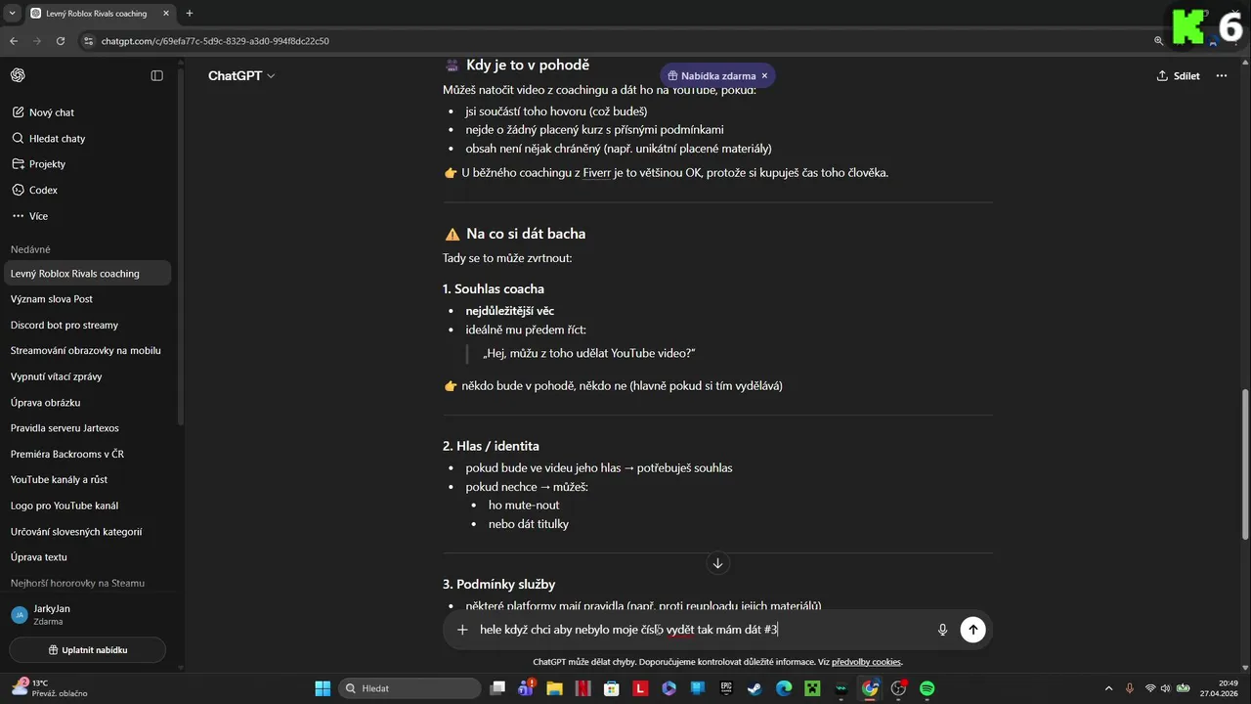Open the Windows Start menu
This screenshot has width=1251, height=704.
[323, 688]
